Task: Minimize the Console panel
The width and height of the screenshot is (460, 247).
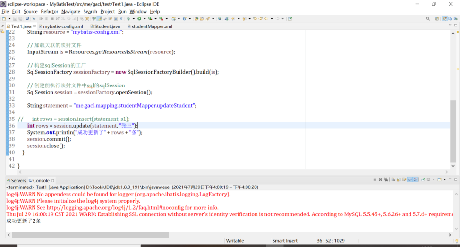Action: coord(450,179)
